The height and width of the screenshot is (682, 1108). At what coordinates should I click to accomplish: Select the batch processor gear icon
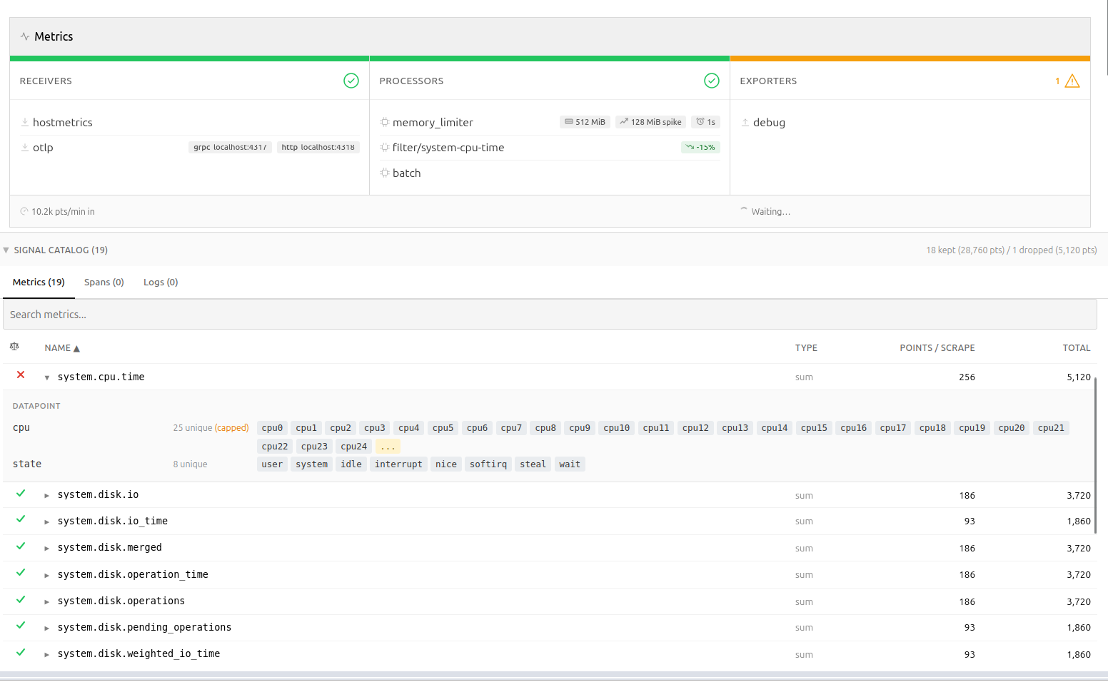click(x=384, y=173)
